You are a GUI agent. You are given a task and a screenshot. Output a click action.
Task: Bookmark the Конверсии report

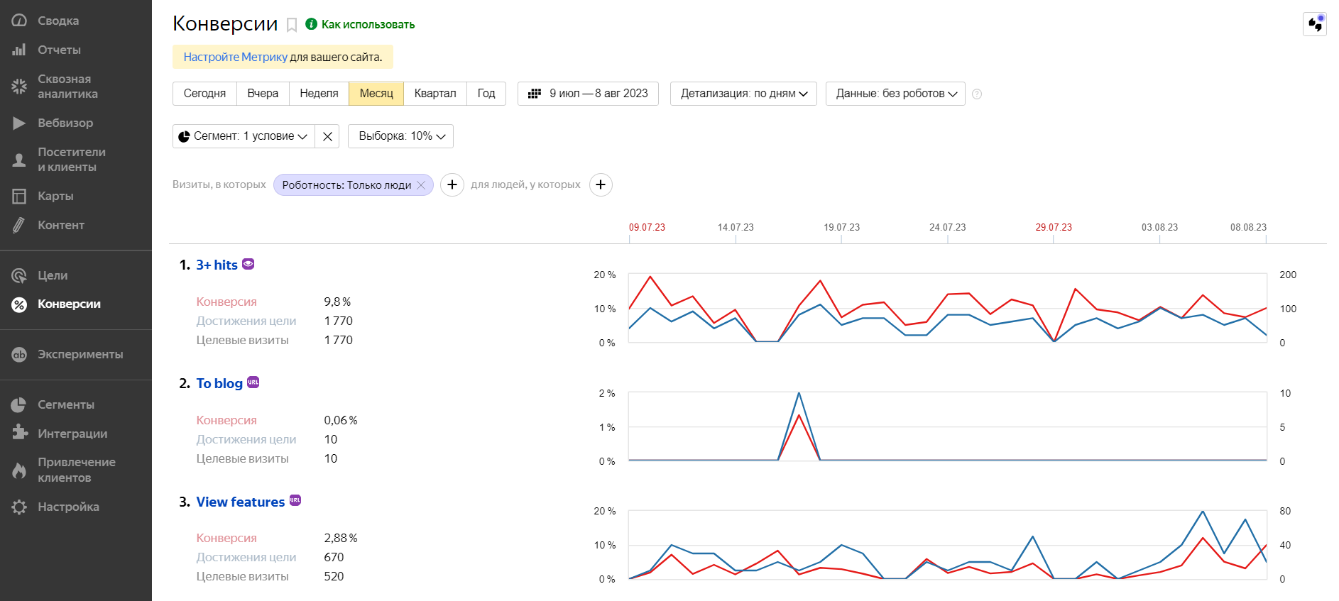click(292, 25)
